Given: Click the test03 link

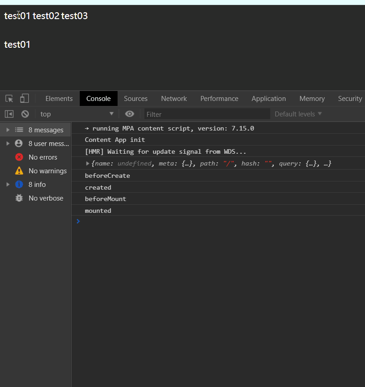Looking at the screenshot, I should (x=74, y=16).
